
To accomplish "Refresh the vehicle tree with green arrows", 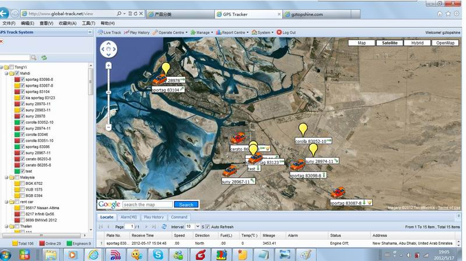I will (44, 58).
